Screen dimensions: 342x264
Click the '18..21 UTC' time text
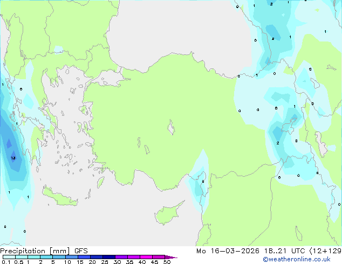coord(285,251)
